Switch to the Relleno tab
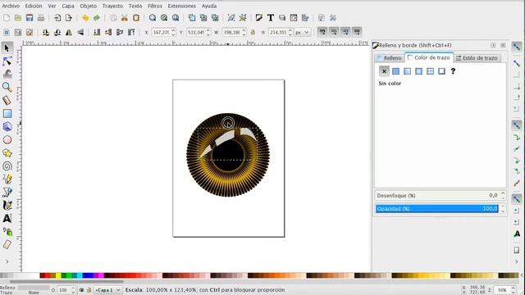The width and height of the screenshot is (525, 295). [x=389, y=58]
